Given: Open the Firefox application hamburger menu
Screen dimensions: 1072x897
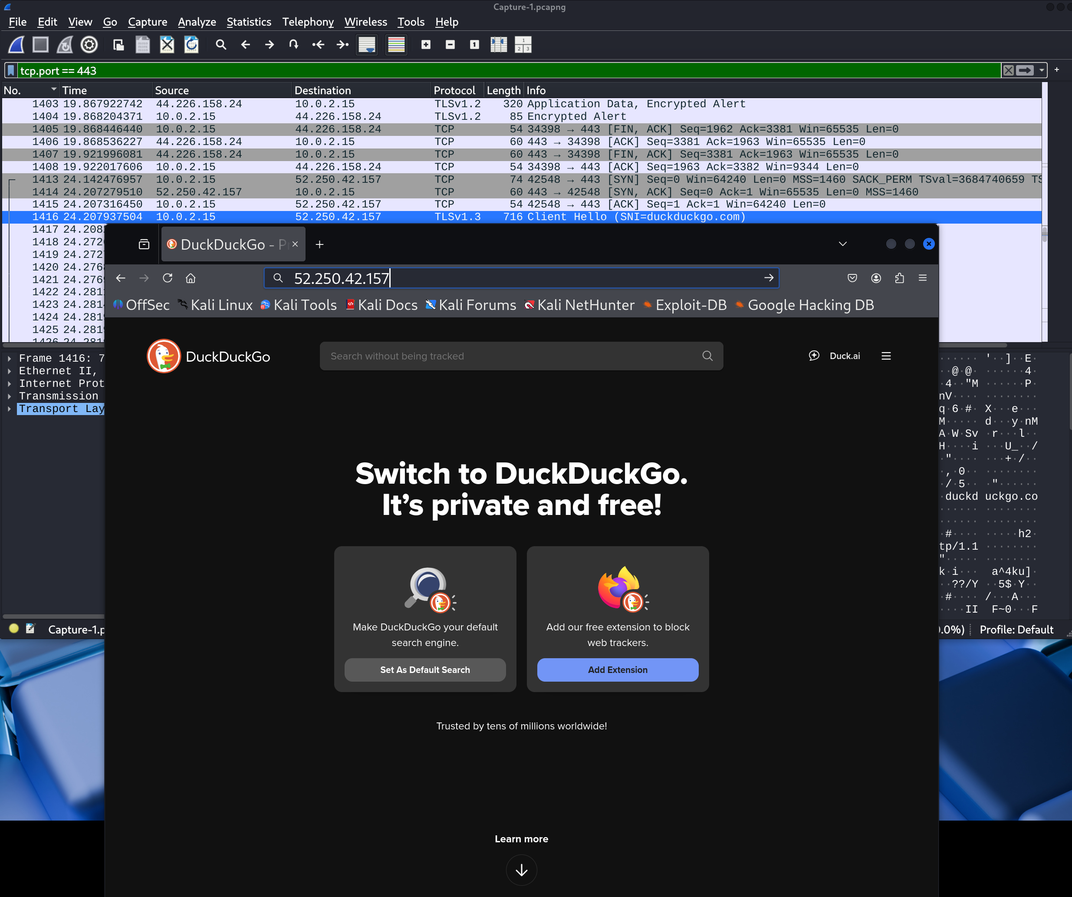Looking at the screenshot, I should point(922,278).
